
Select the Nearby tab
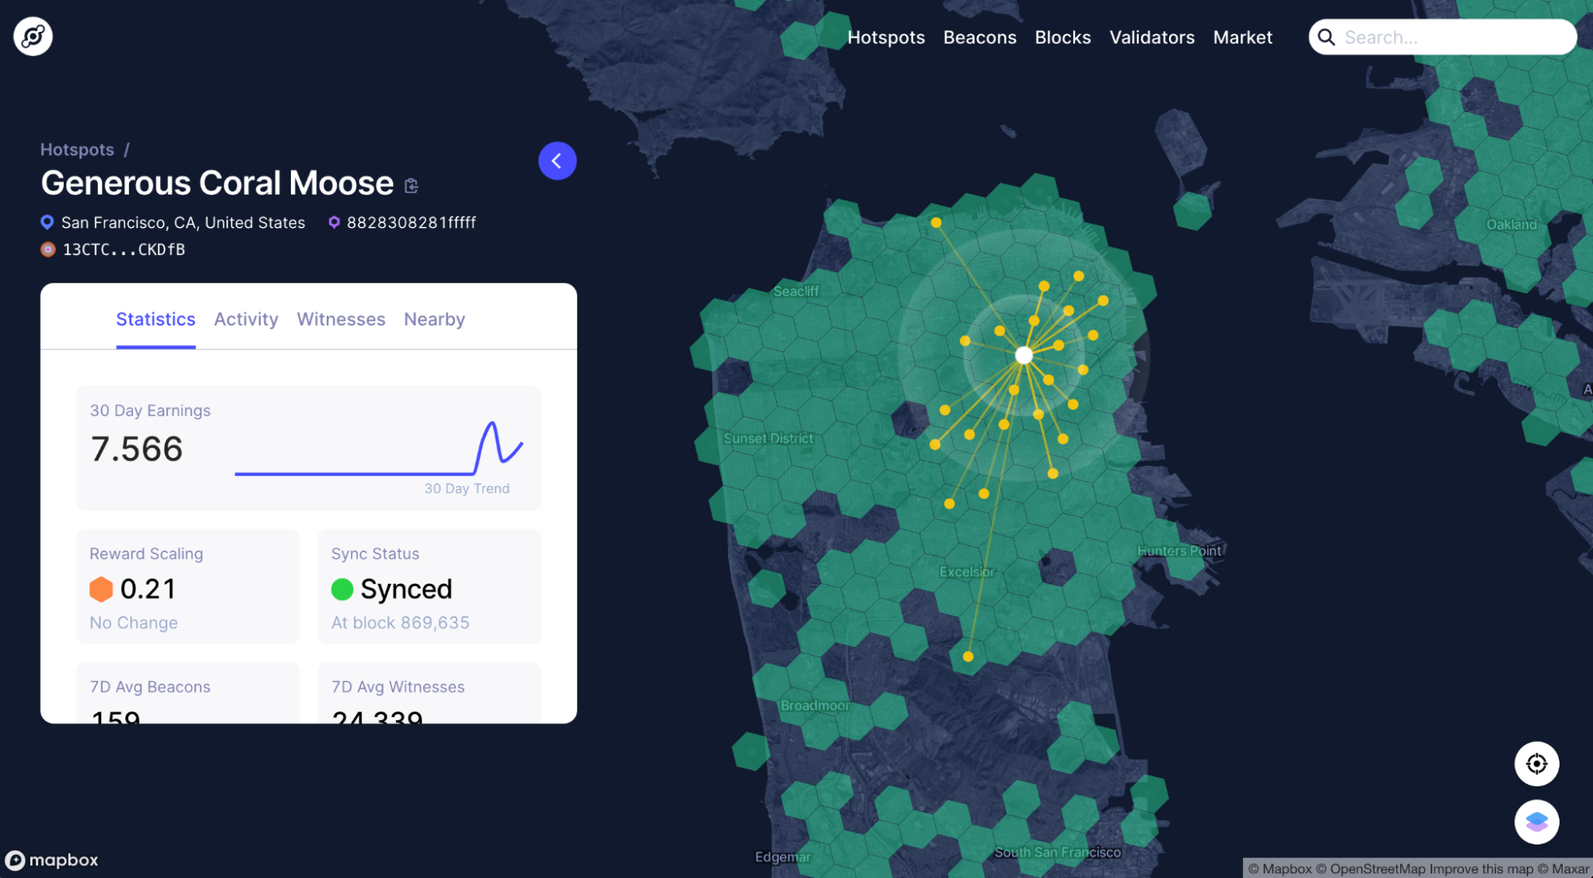434,319
